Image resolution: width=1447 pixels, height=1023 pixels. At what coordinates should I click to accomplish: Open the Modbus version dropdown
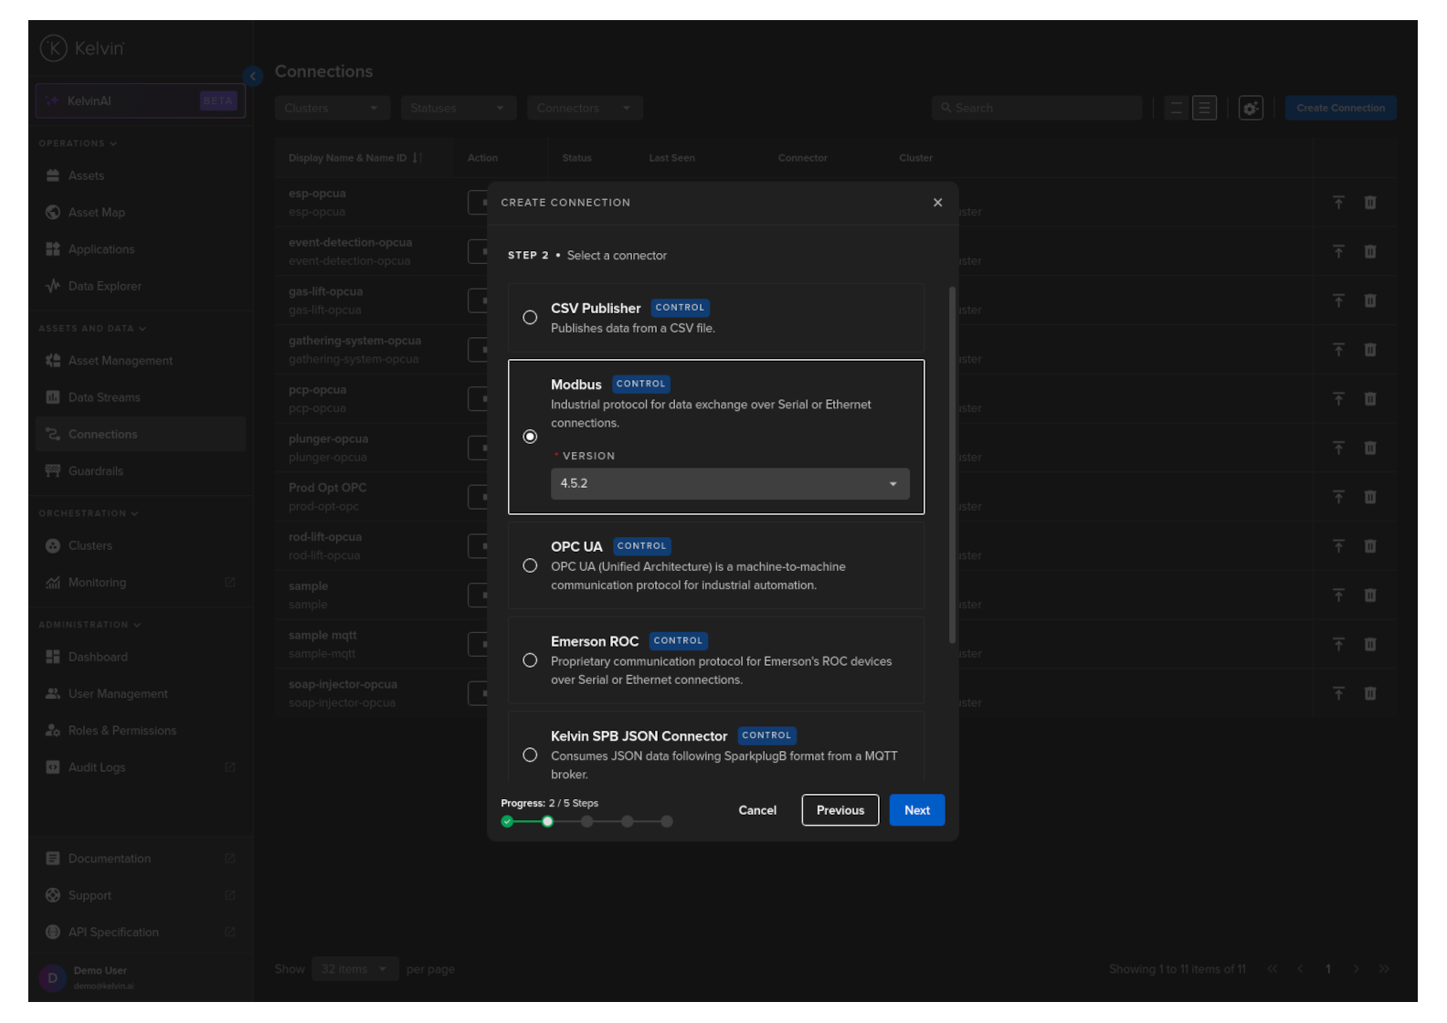(729, 484)
